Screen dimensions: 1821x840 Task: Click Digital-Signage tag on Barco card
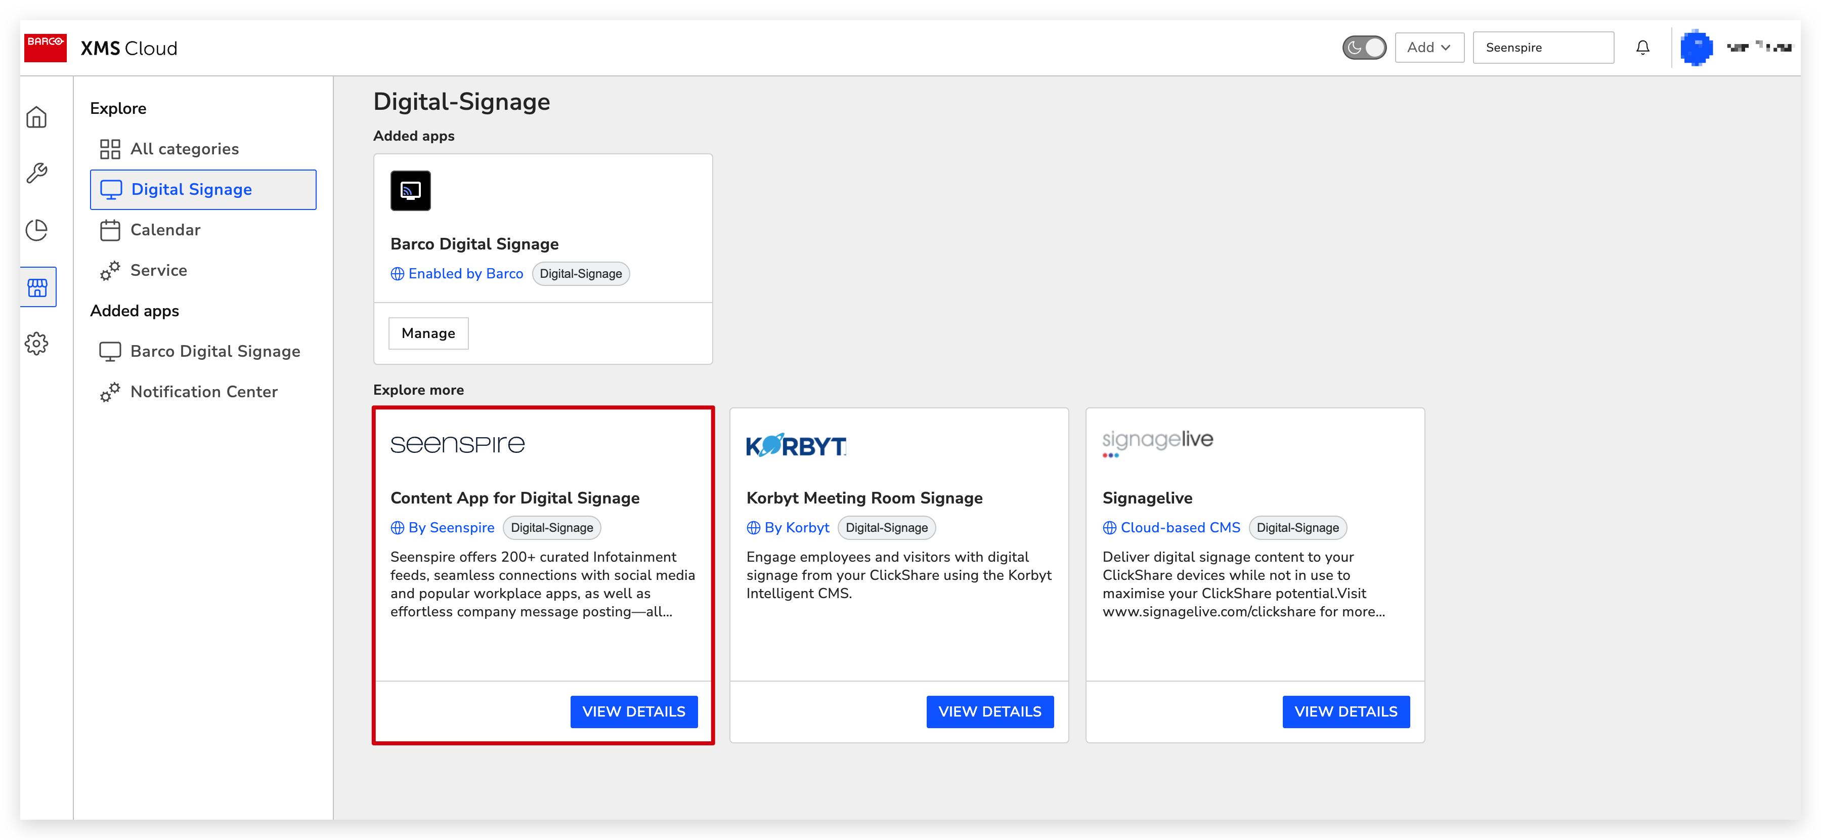click(580, 274)
